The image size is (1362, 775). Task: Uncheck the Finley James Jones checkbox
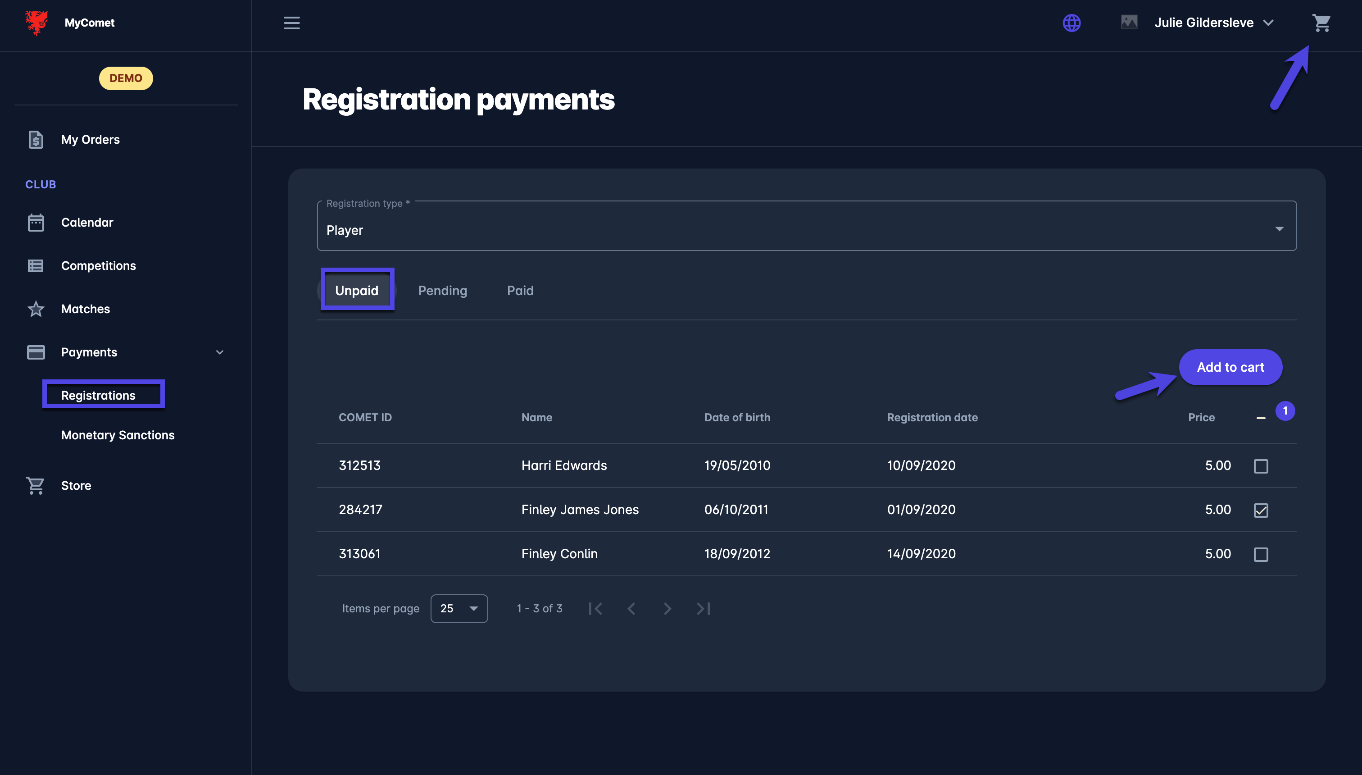click(1260, 510)
